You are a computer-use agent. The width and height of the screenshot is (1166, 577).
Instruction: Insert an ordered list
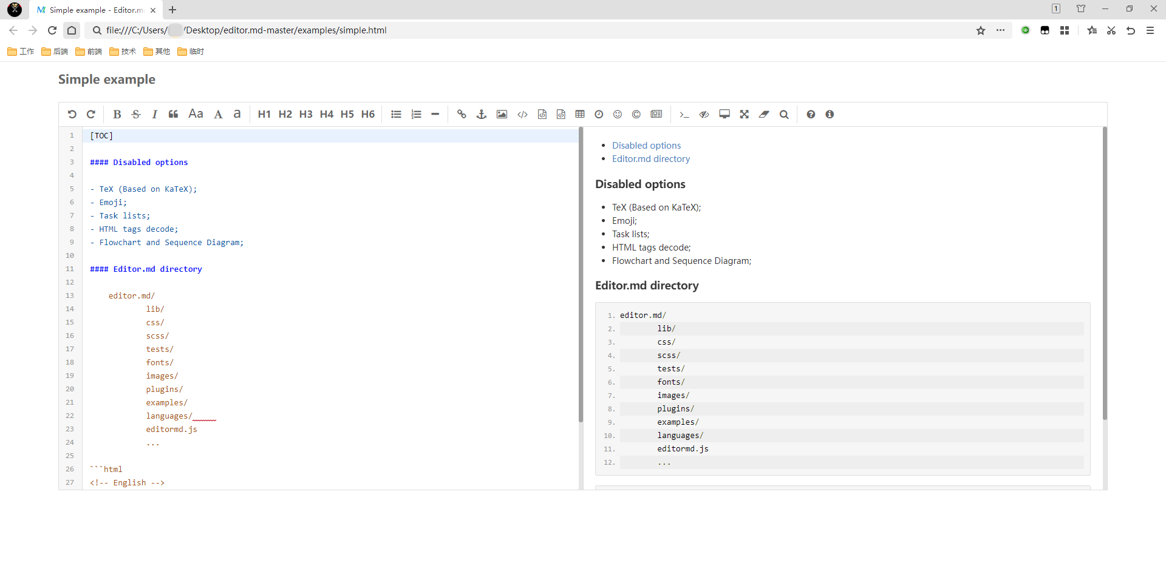pos(416,114)
